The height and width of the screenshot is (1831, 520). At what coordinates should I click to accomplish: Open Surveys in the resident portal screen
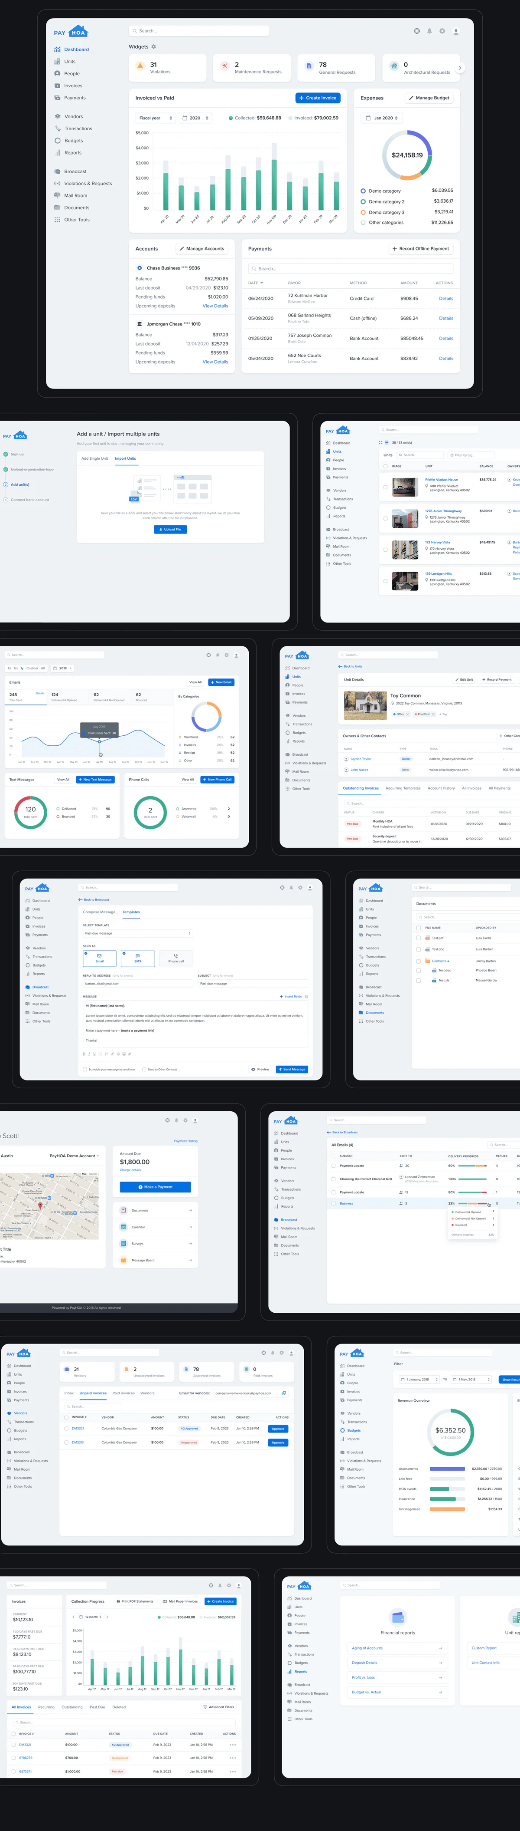coord(156,1243)
